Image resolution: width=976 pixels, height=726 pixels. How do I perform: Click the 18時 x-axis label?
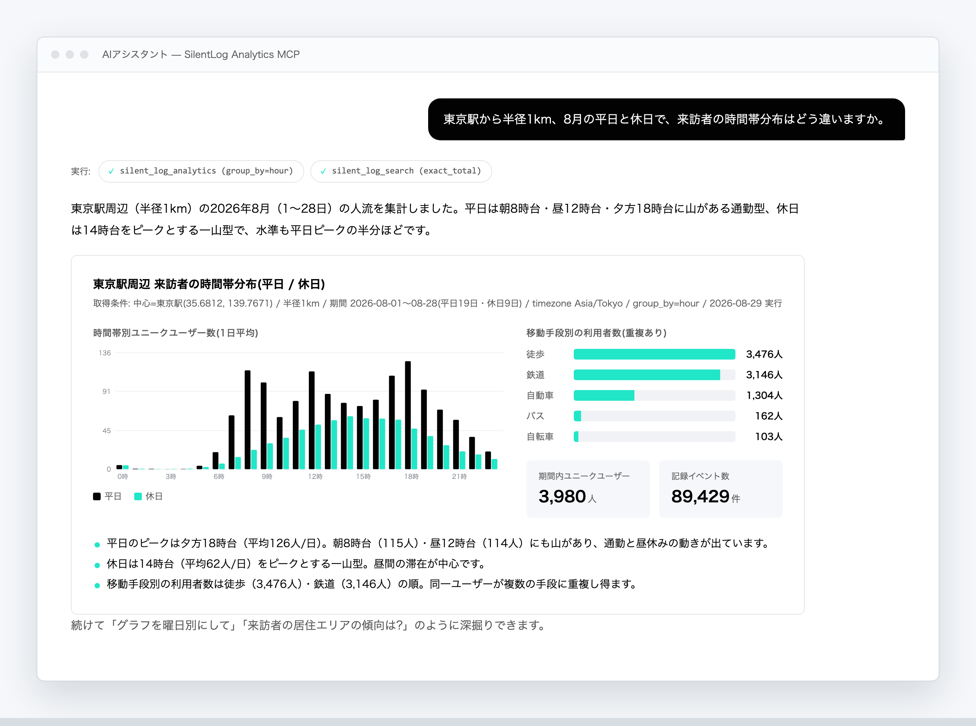click(411, 476)
